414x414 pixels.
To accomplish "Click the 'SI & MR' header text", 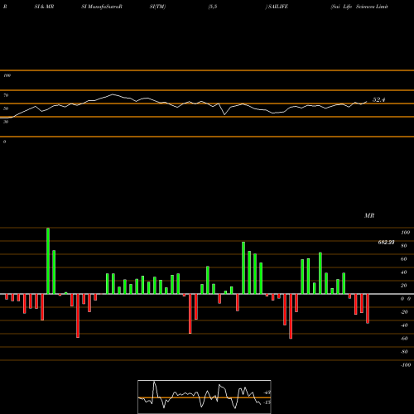I will tap(44, 7).
